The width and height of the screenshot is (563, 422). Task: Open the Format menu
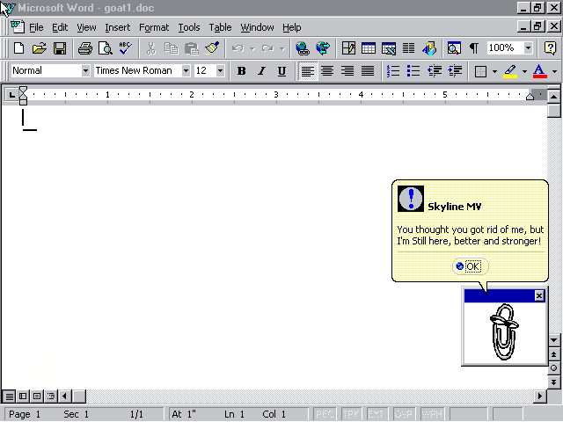coord(154,27)
